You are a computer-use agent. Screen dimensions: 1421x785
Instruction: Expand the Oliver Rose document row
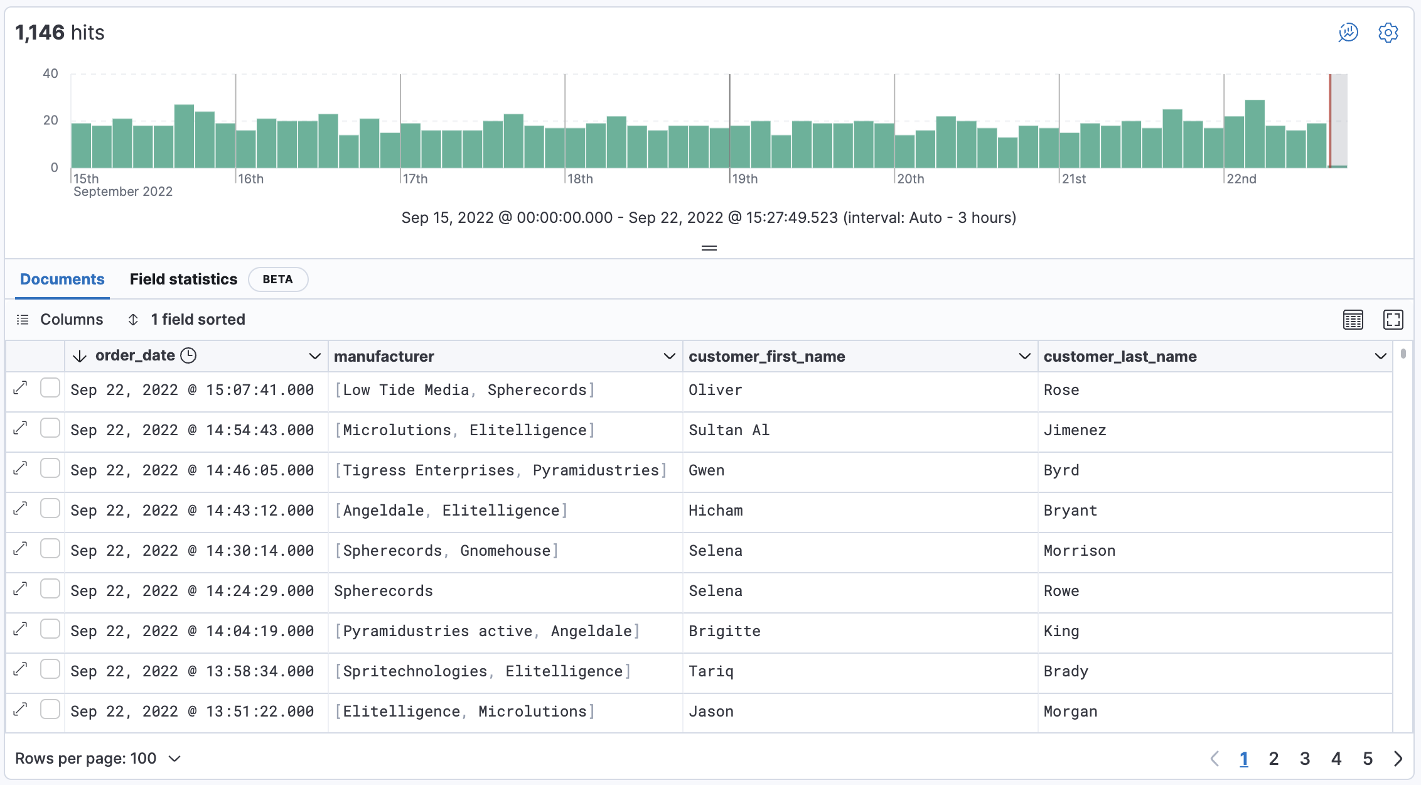pyautogui.click(x=21, y=388)
